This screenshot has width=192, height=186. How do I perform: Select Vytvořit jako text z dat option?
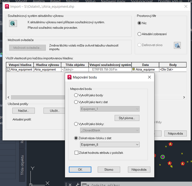click(x=76, y=102)
